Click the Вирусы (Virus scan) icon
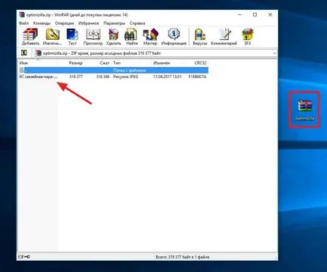This screenshot has width=327, height=272. pos(200,37)
